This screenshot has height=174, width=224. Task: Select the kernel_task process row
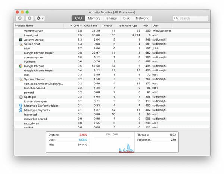coord(112,35)
